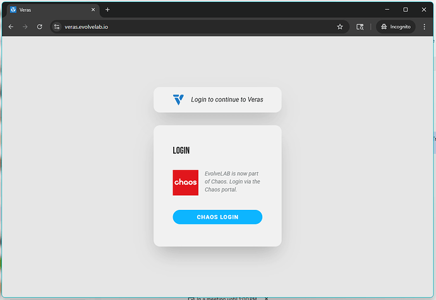The height and width of the screenshot is (300, 436).
Task: Open the tab search icon next to bookmark star
Action: pyautogui.click(x=360, y=26)
